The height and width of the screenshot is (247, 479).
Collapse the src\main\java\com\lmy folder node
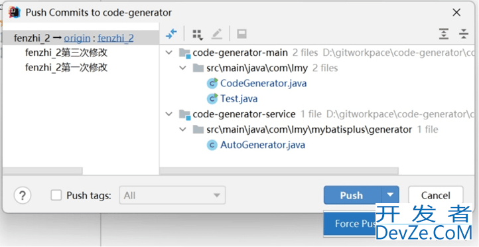tap(182, 68)
